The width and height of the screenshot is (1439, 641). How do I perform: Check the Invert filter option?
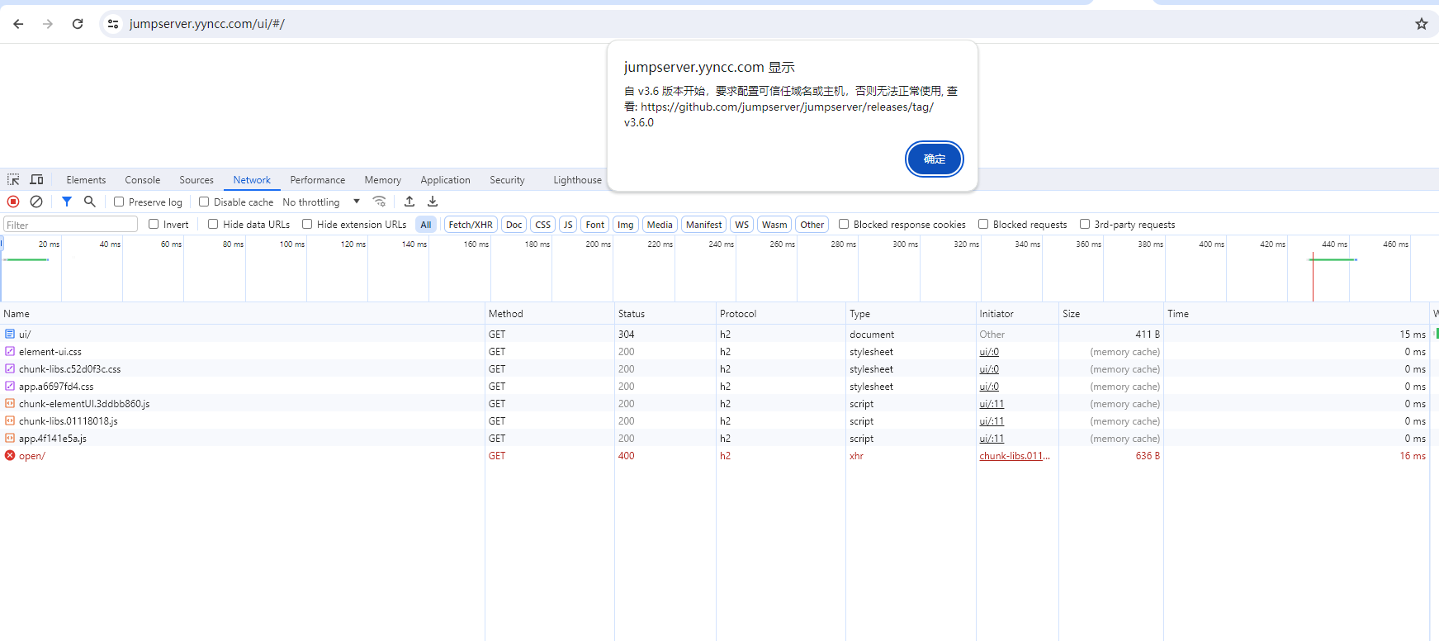click(x=154, y=224)
